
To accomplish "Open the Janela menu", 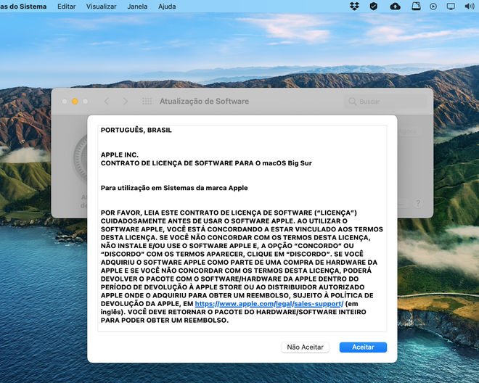I will (x=137, y=7).
